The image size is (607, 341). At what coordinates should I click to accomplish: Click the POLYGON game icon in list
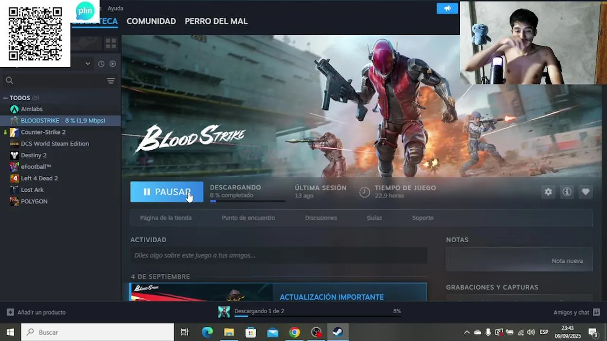point(14,201)
